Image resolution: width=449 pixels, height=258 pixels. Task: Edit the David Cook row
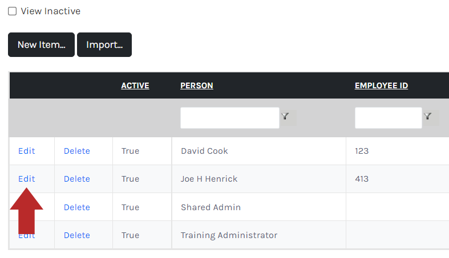pyautogui.click(x=27, y=151)
